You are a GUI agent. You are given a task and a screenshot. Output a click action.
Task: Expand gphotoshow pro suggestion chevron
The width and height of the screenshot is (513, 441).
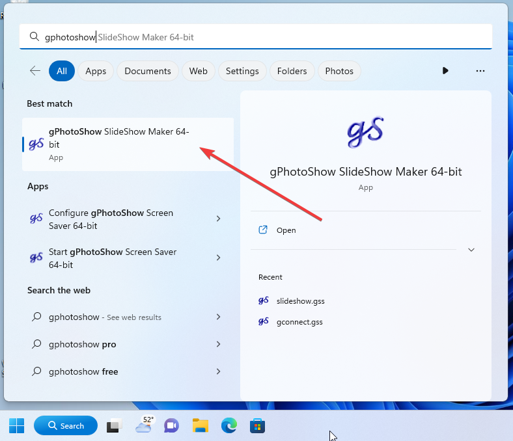point(218,344)
